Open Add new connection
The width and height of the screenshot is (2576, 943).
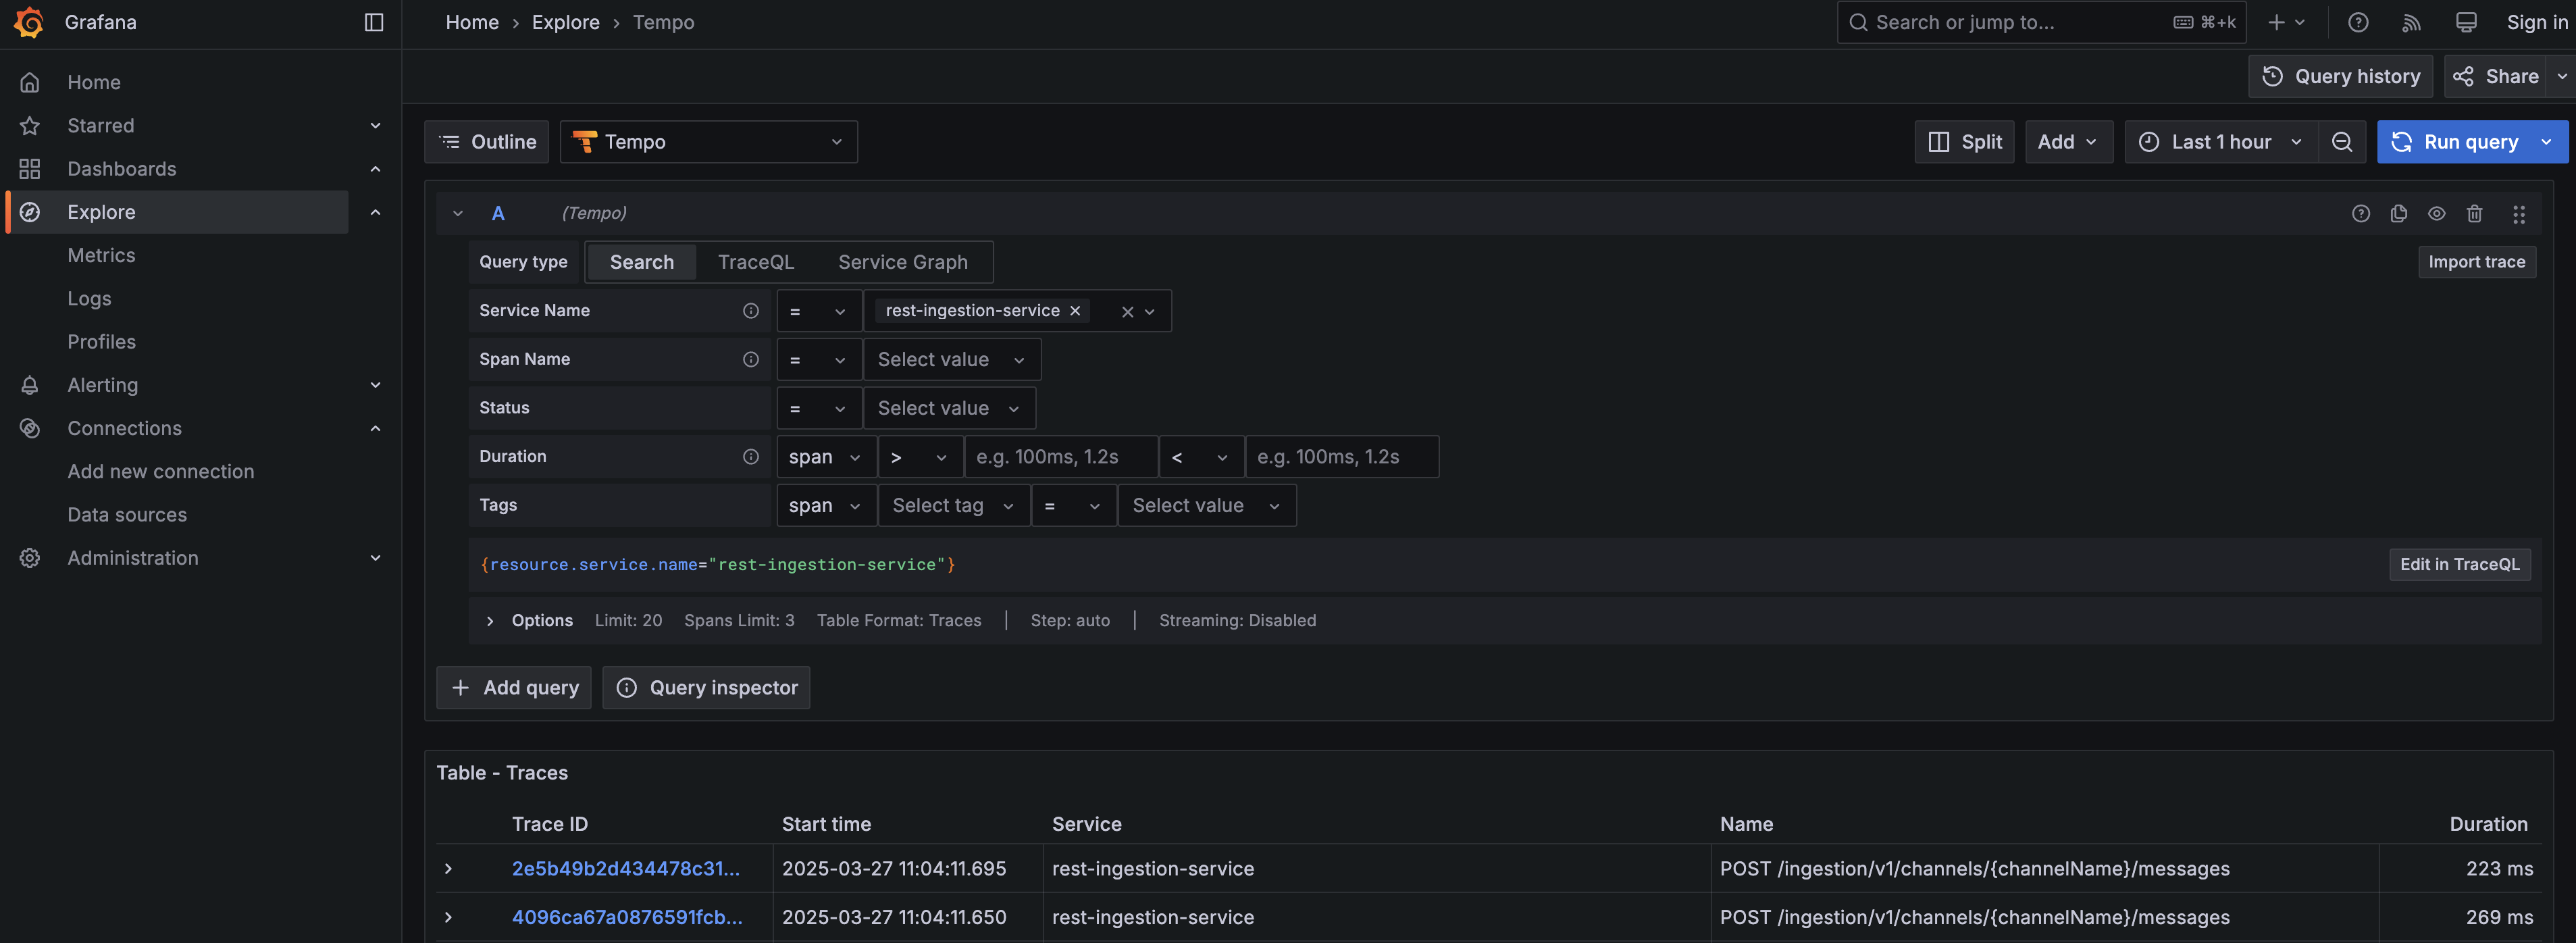161,471
